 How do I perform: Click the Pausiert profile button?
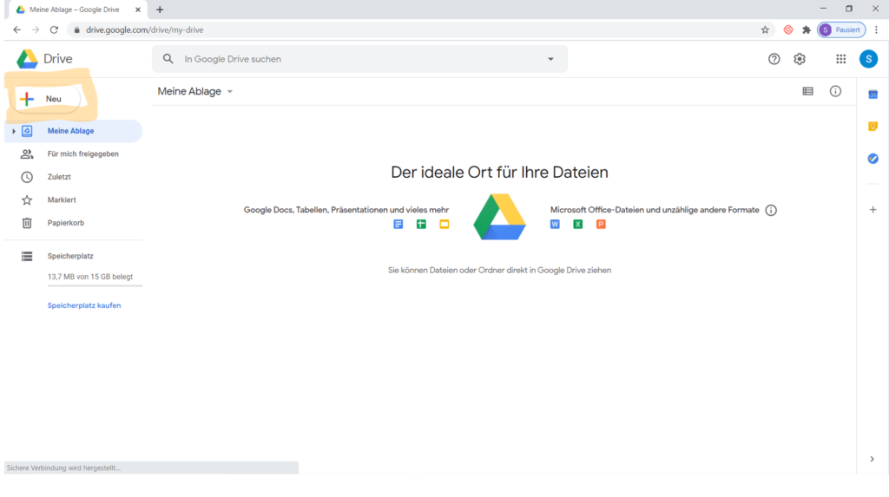pos(841,30)
